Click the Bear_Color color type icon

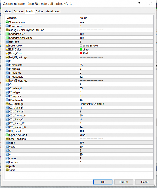tap(7, 53)
